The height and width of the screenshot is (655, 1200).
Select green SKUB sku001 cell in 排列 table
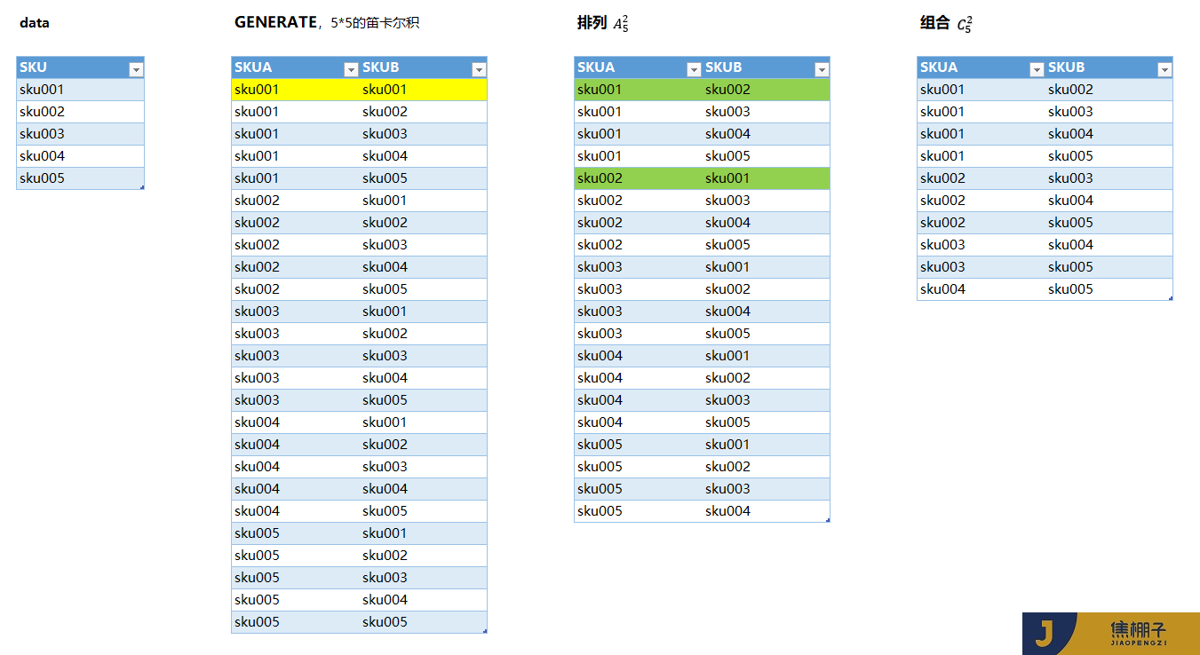[766, 178]
